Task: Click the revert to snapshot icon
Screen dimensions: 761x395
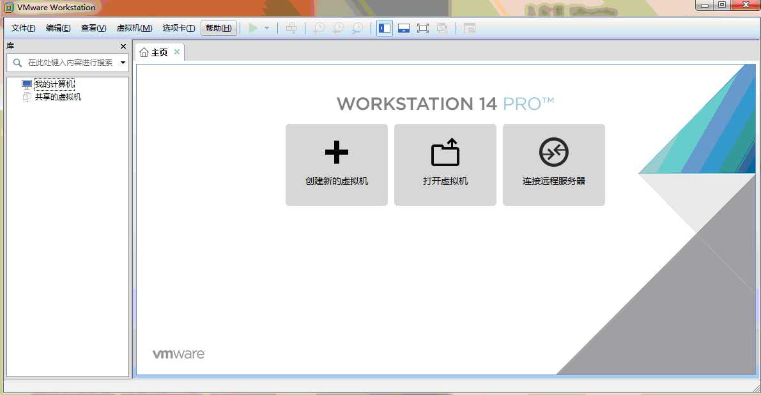Action: (x=338, y=28)
